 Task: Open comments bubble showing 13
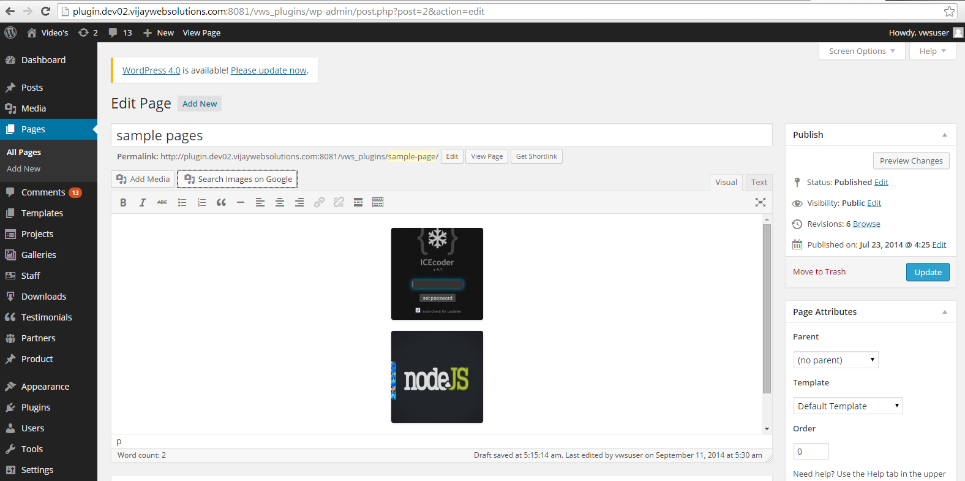120,32
